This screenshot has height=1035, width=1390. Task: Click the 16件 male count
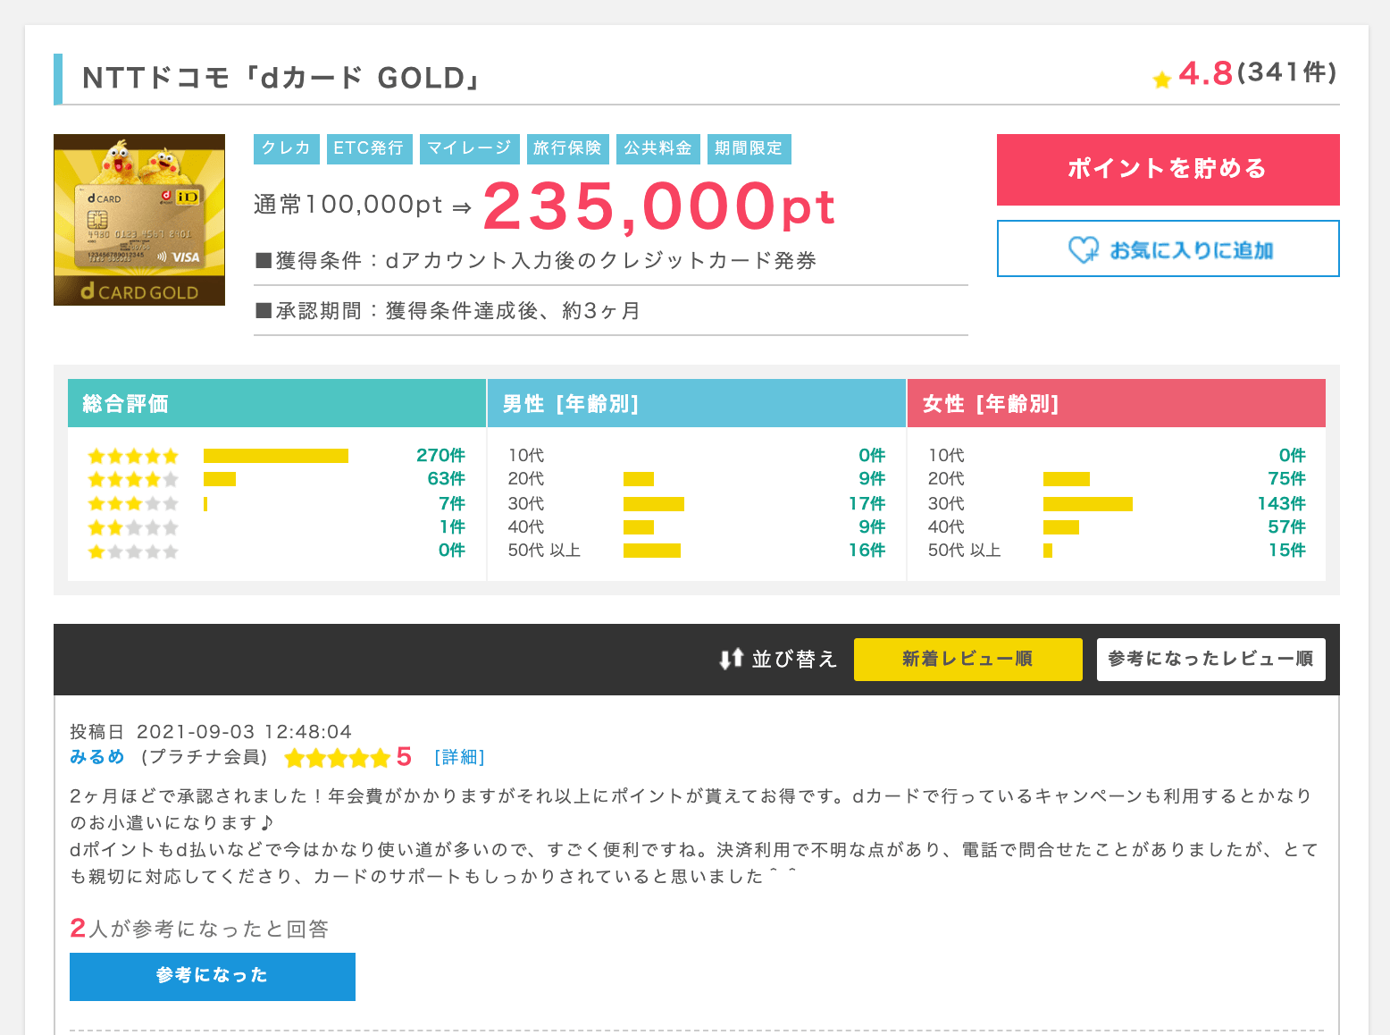point(867,551)
